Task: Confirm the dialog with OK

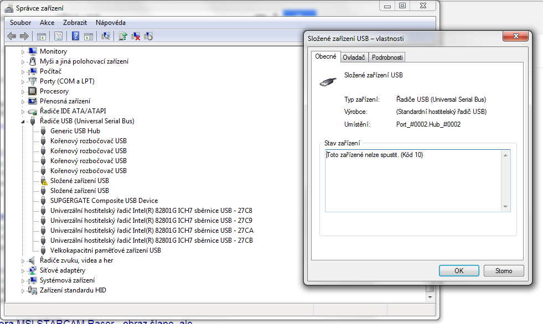Action: (459, 271)
